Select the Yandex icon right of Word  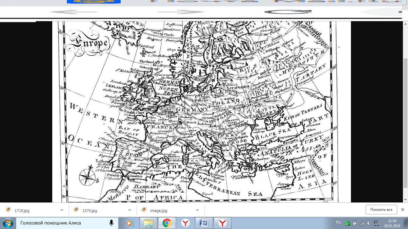(222, 223)
